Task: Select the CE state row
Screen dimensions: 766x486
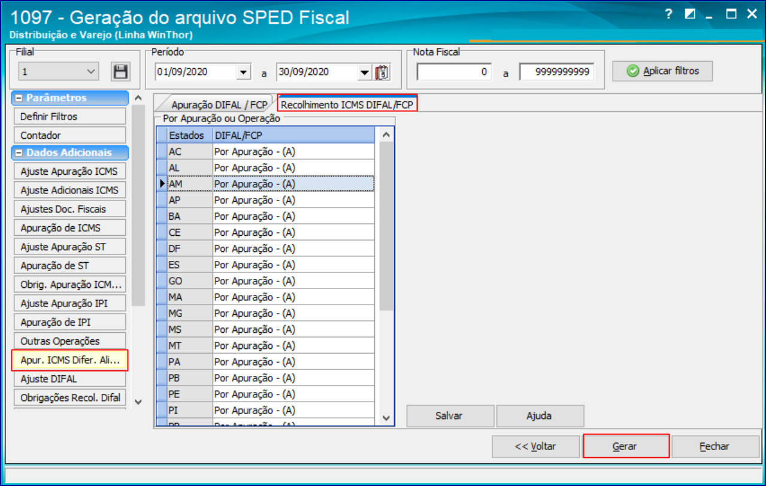Action: pos(265,232)
